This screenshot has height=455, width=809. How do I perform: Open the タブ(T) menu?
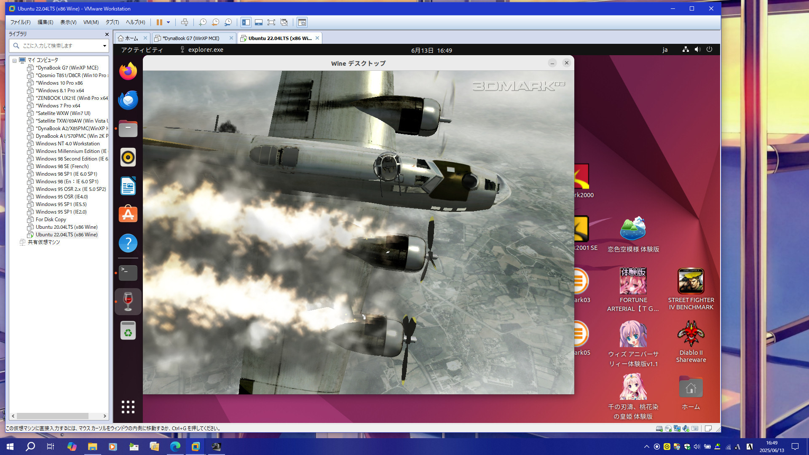coord(112,22)
